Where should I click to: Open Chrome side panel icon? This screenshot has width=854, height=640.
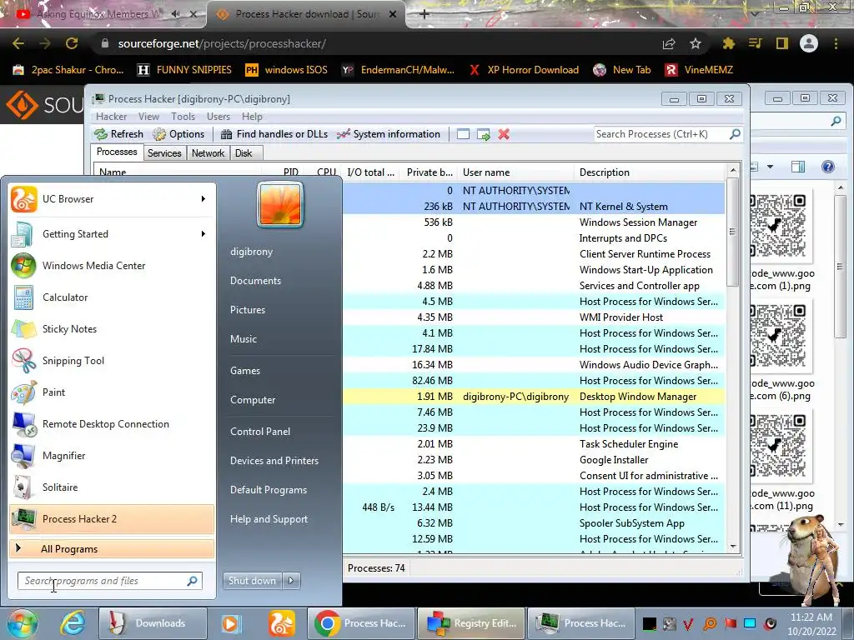tap(782, 43)
